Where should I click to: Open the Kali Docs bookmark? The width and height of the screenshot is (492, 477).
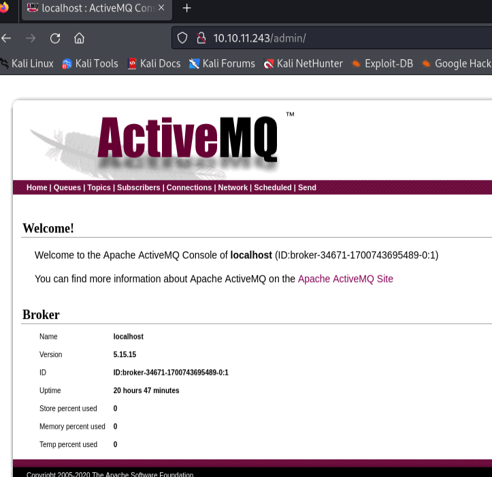coord(154,64)
